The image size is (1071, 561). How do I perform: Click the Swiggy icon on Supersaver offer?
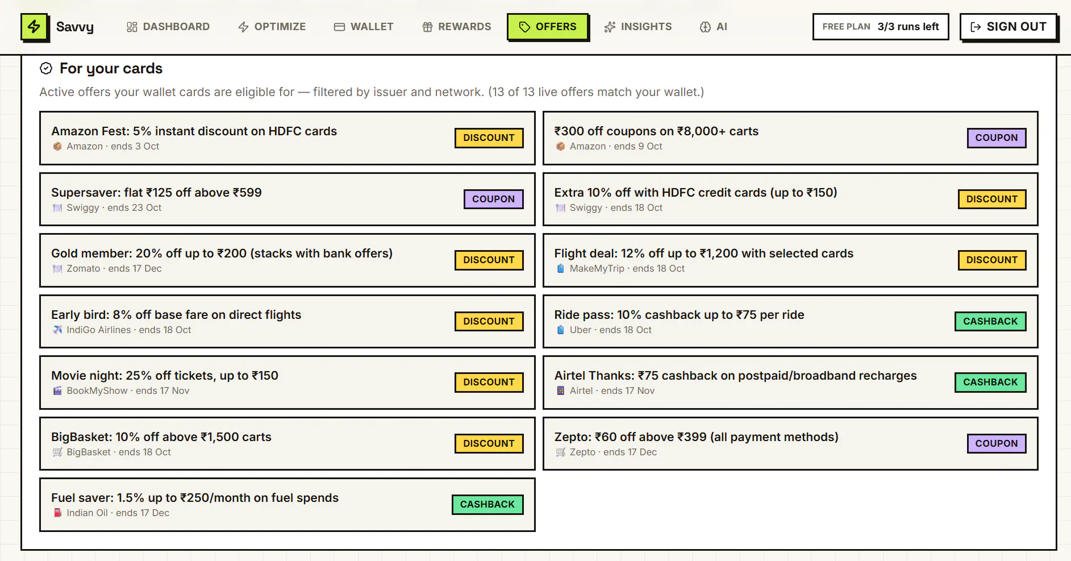57,208
